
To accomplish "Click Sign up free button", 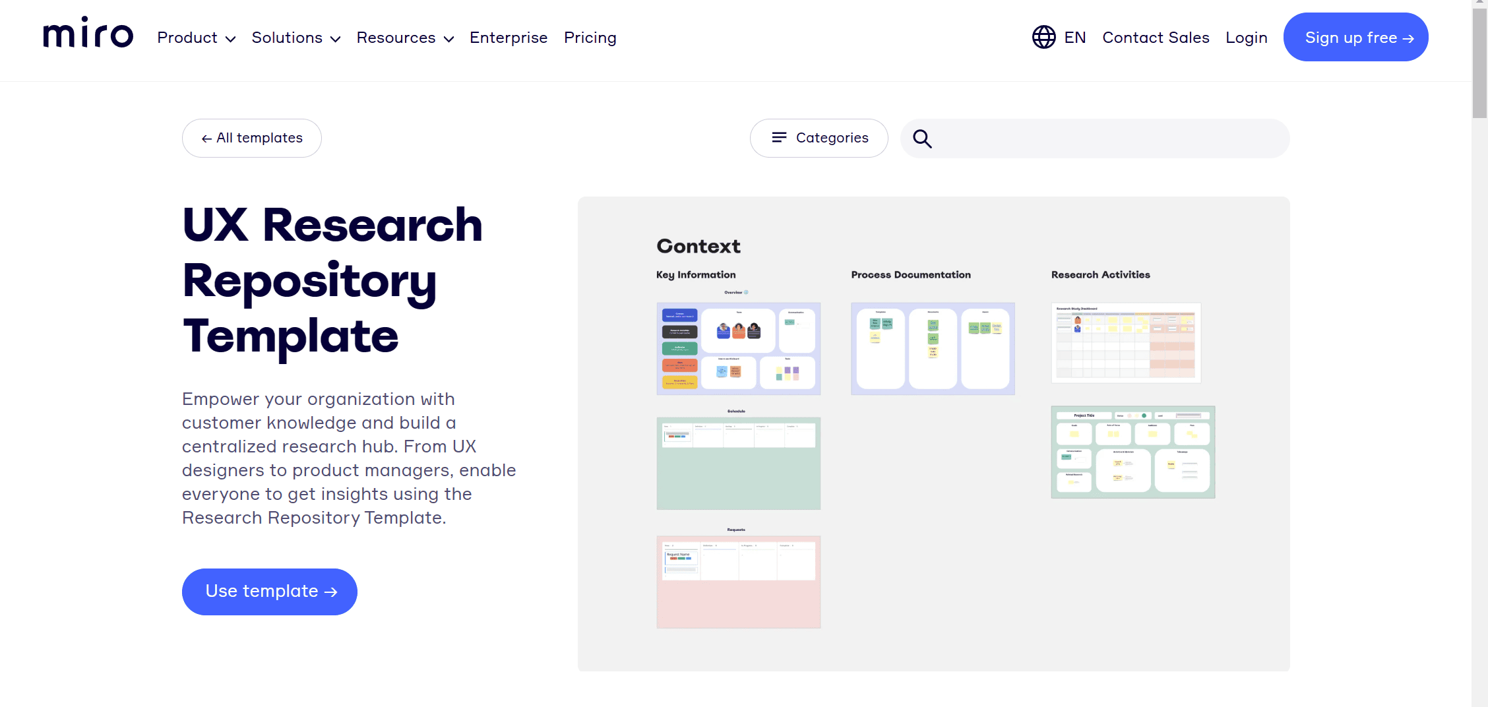I will pyautogui.click(x=1355, y=37).
